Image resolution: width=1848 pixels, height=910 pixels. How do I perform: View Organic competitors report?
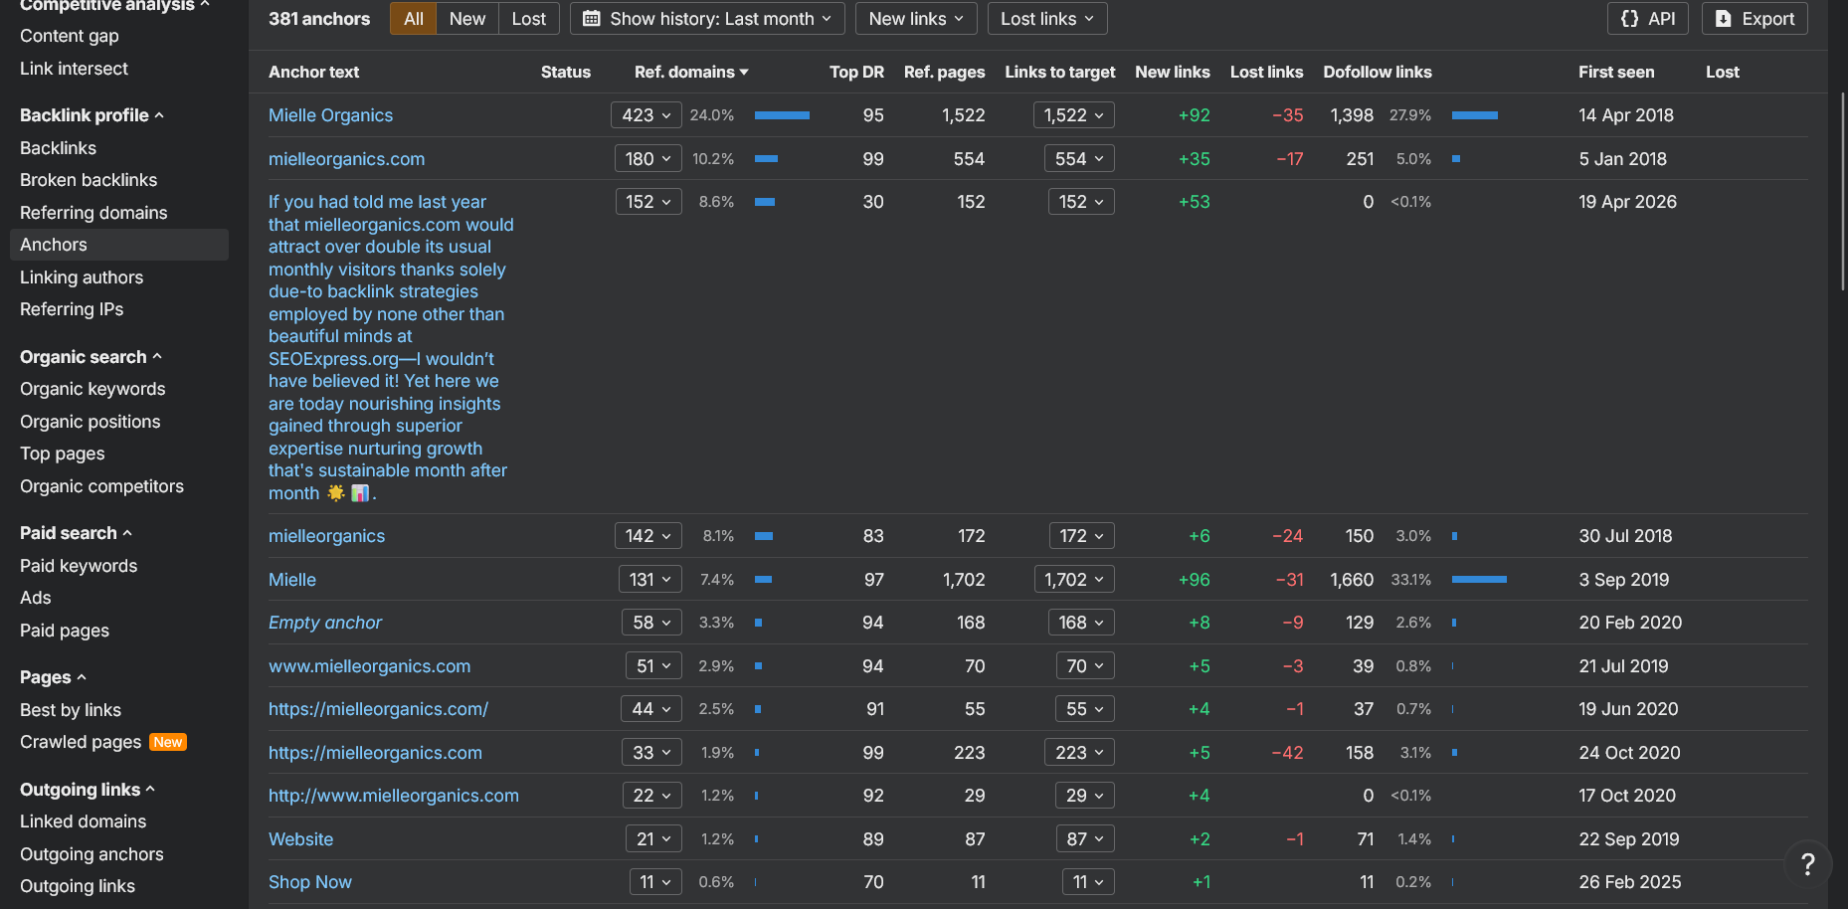coord(102,486)
